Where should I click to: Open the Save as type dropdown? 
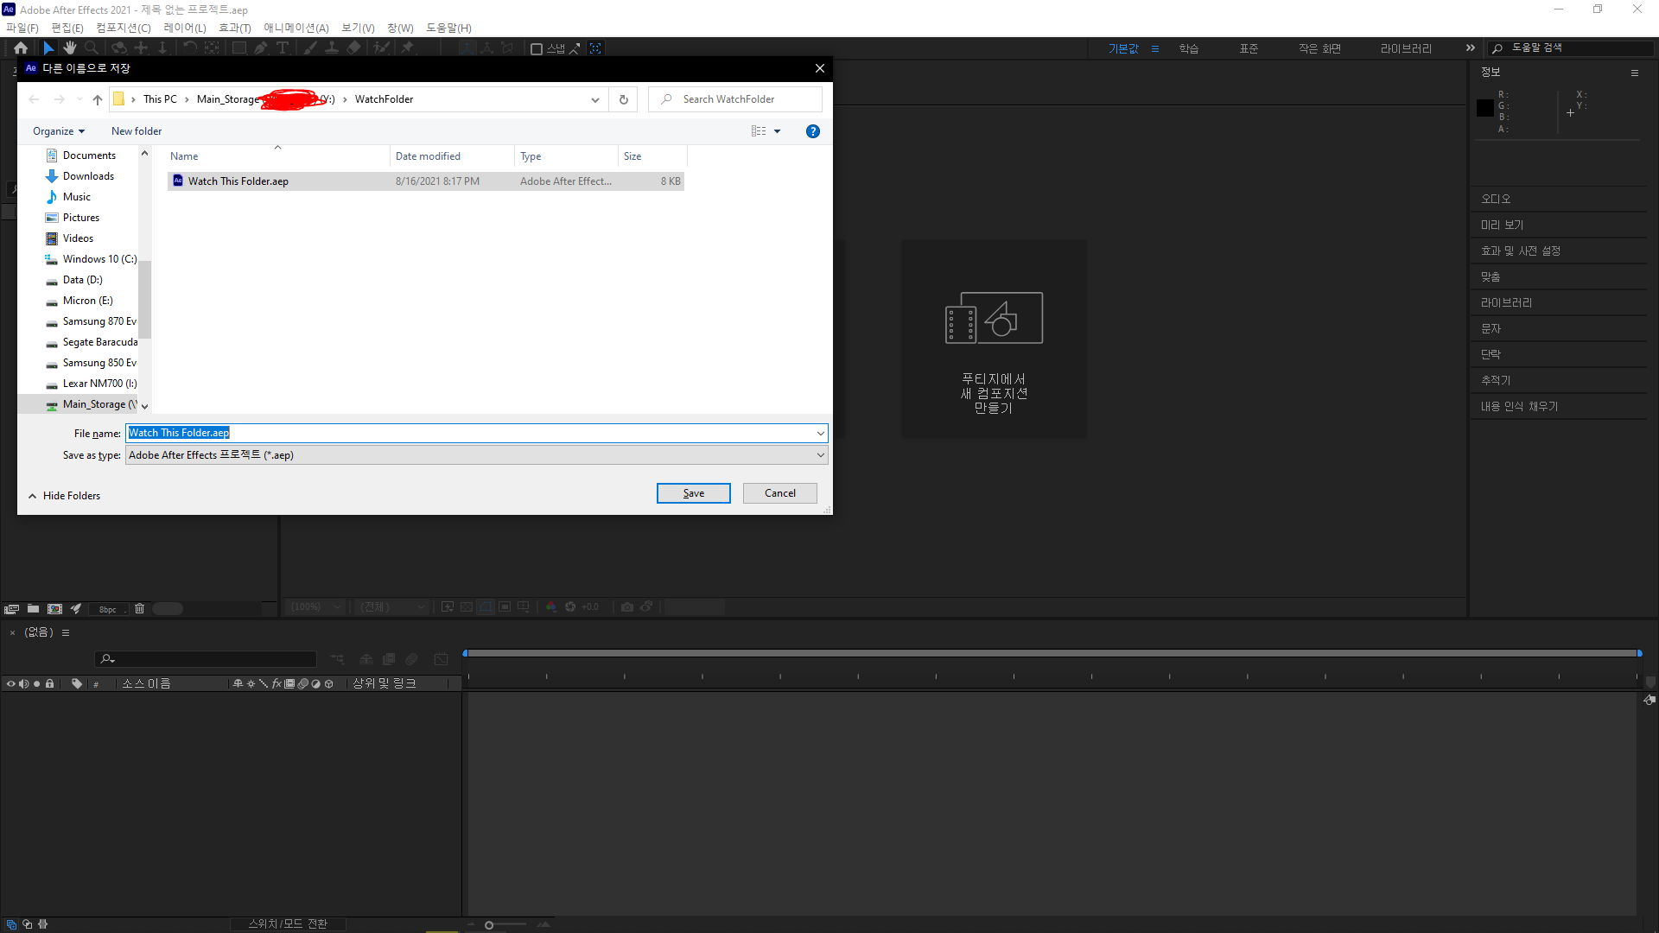[x=820, y=455]
